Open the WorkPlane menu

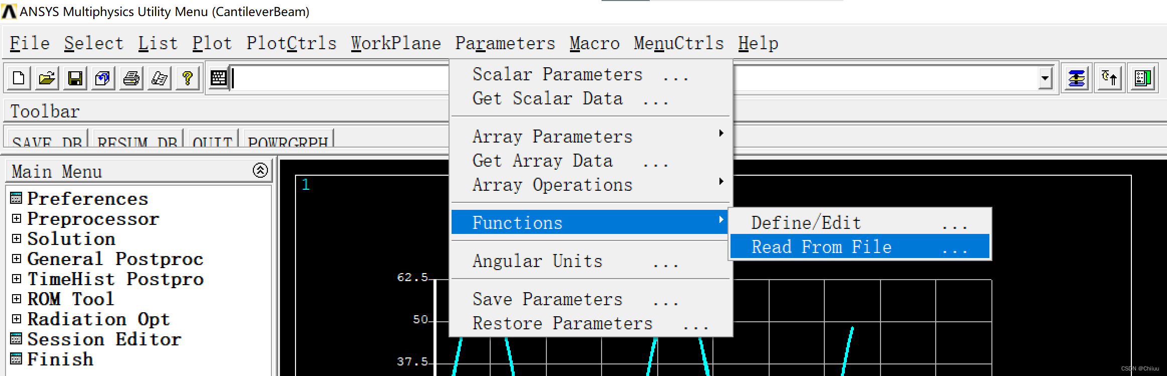coord(396,43)
